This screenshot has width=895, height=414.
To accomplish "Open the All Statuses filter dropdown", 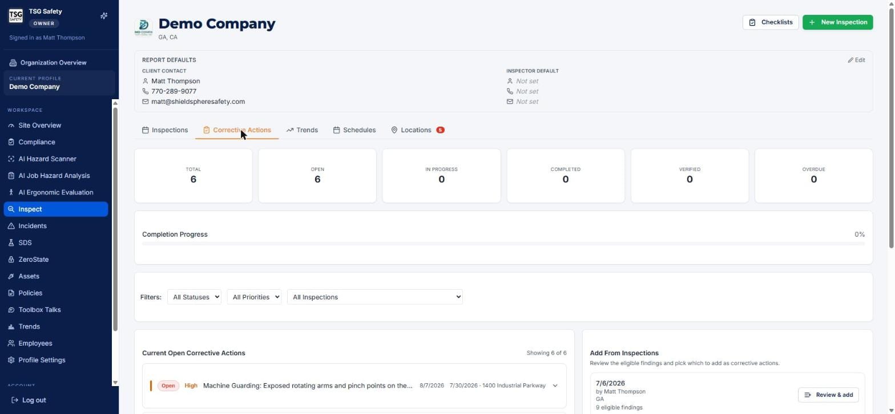I will (194, 297).
